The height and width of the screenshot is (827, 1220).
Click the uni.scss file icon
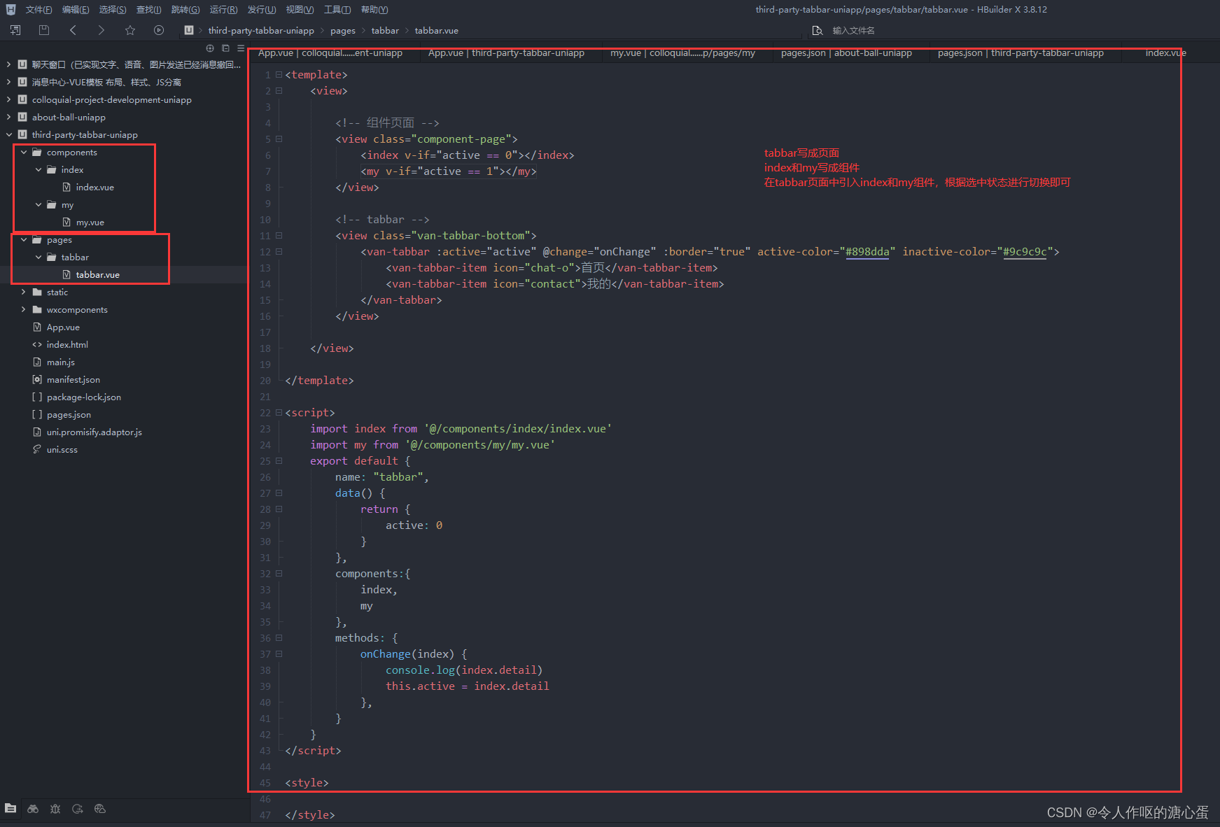[x=37, y=450]
